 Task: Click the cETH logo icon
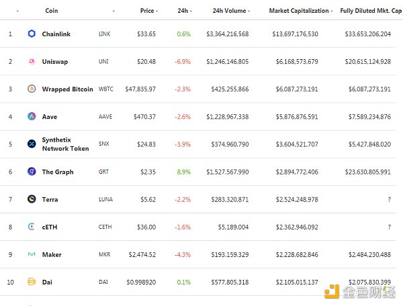[32, 227]
